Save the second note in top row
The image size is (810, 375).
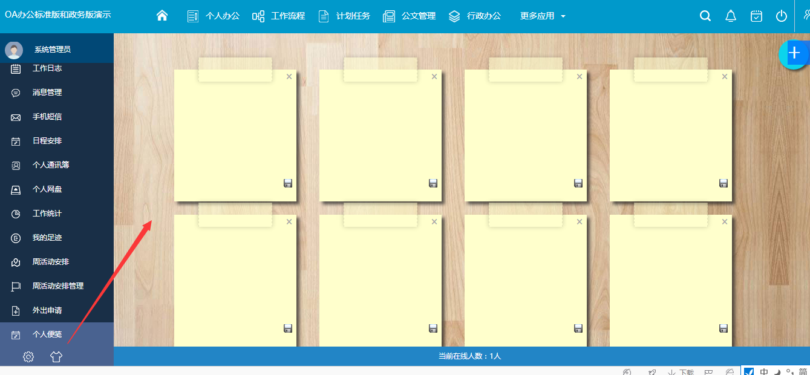[433, 183]
